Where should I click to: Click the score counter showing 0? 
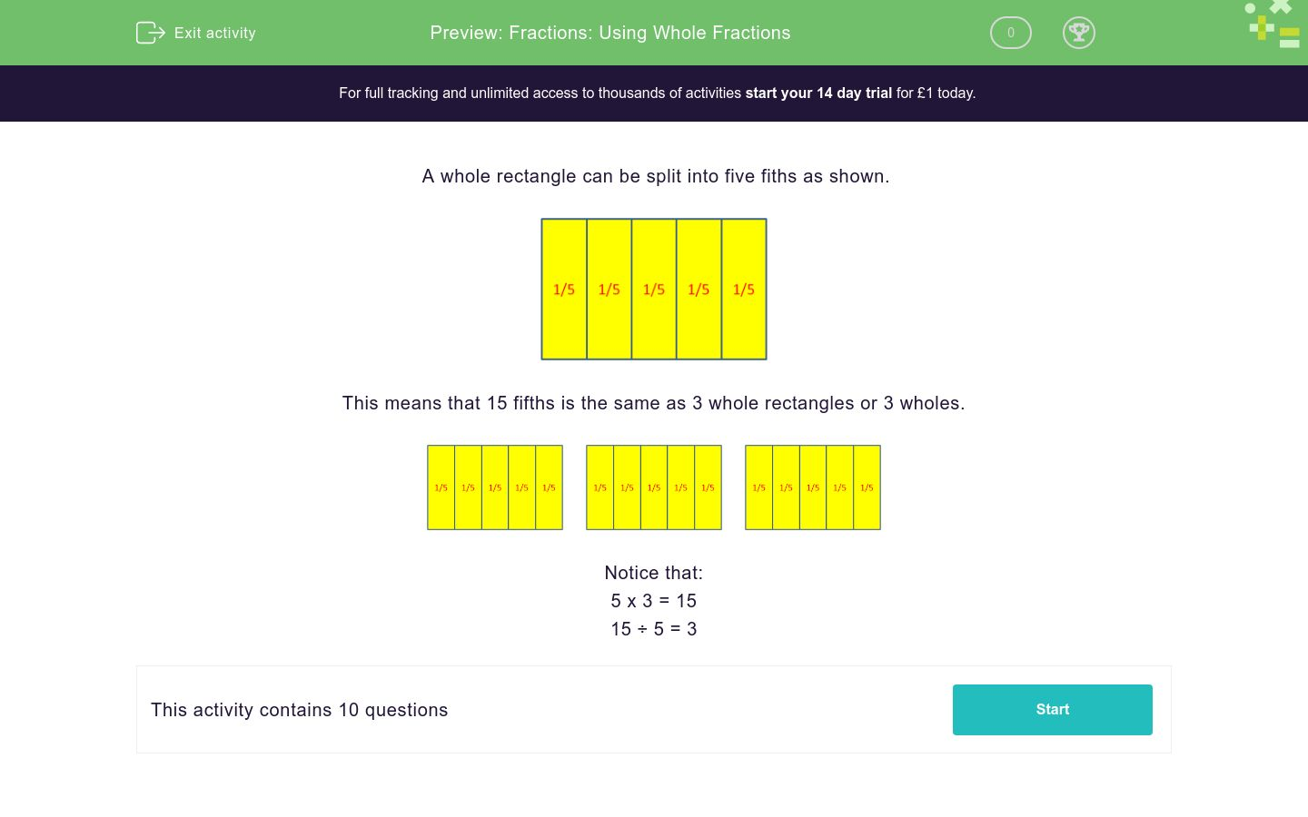point(1010,33)
